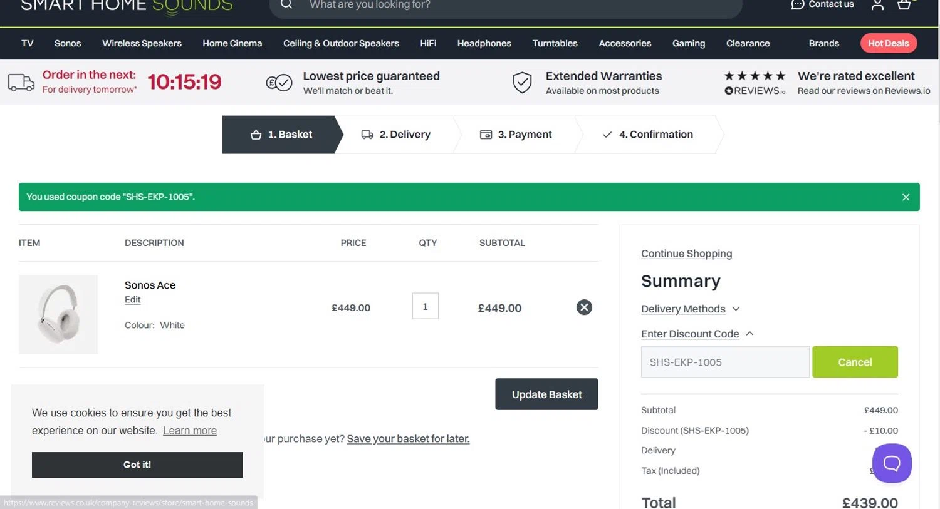Click Lowest price guaranteed text
The image size is (940, 509).
pyautogui.click(x=371, y=76)
